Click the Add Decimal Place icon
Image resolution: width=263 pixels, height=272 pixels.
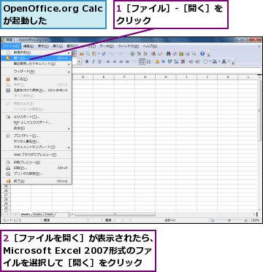point(176,62)
